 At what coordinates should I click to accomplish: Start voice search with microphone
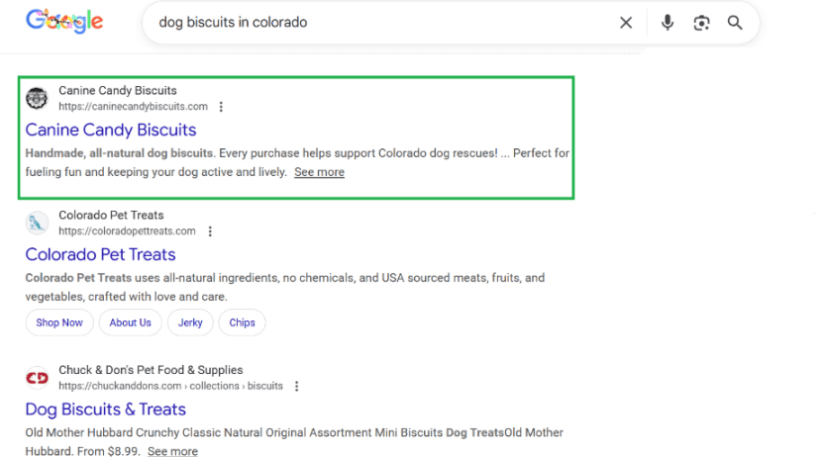(x=668, y=23)
